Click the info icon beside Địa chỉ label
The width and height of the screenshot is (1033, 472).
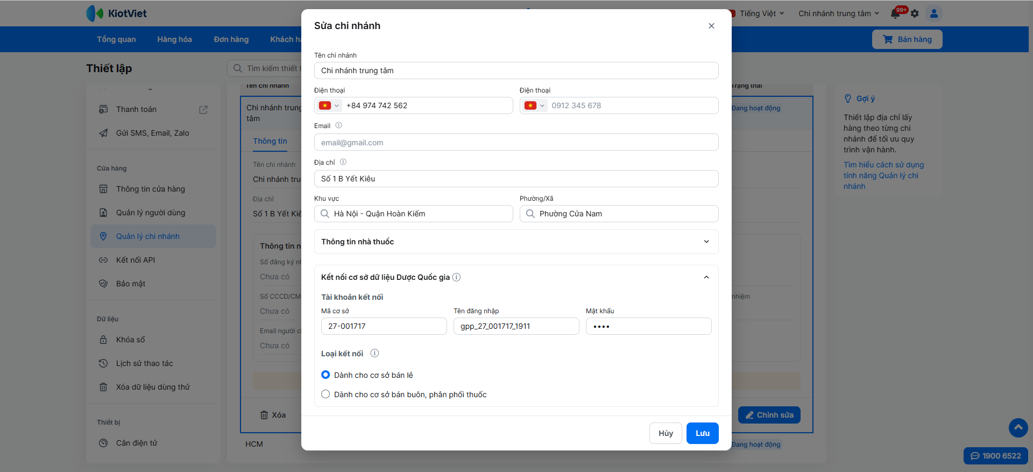(343, 162)
